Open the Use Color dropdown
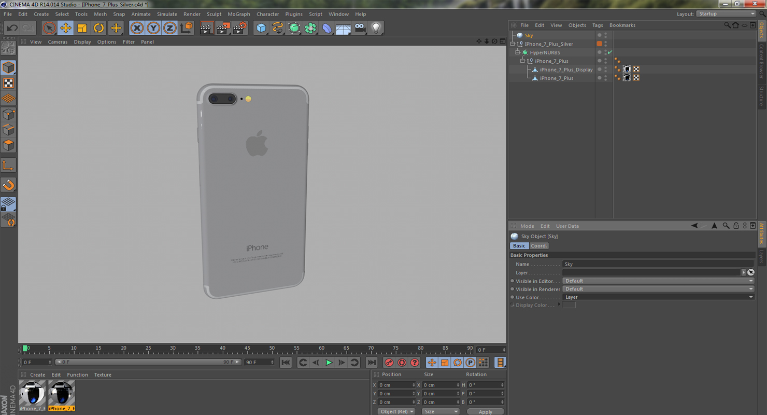This screenshot has width=767, height=415. (x=658, y=297)
